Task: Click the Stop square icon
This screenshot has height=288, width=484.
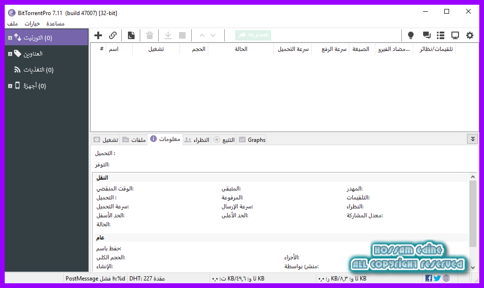Action: (182, 35)
